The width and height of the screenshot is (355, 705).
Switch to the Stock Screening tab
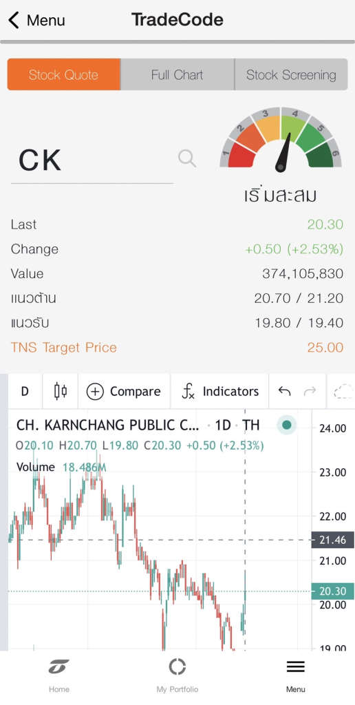tap(291, 74)
